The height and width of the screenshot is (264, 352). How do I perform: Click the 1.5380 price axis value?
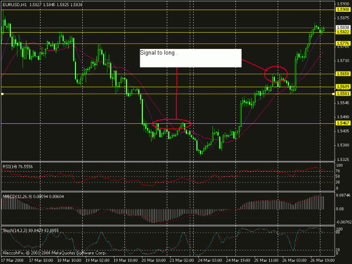tap(343, 145)
